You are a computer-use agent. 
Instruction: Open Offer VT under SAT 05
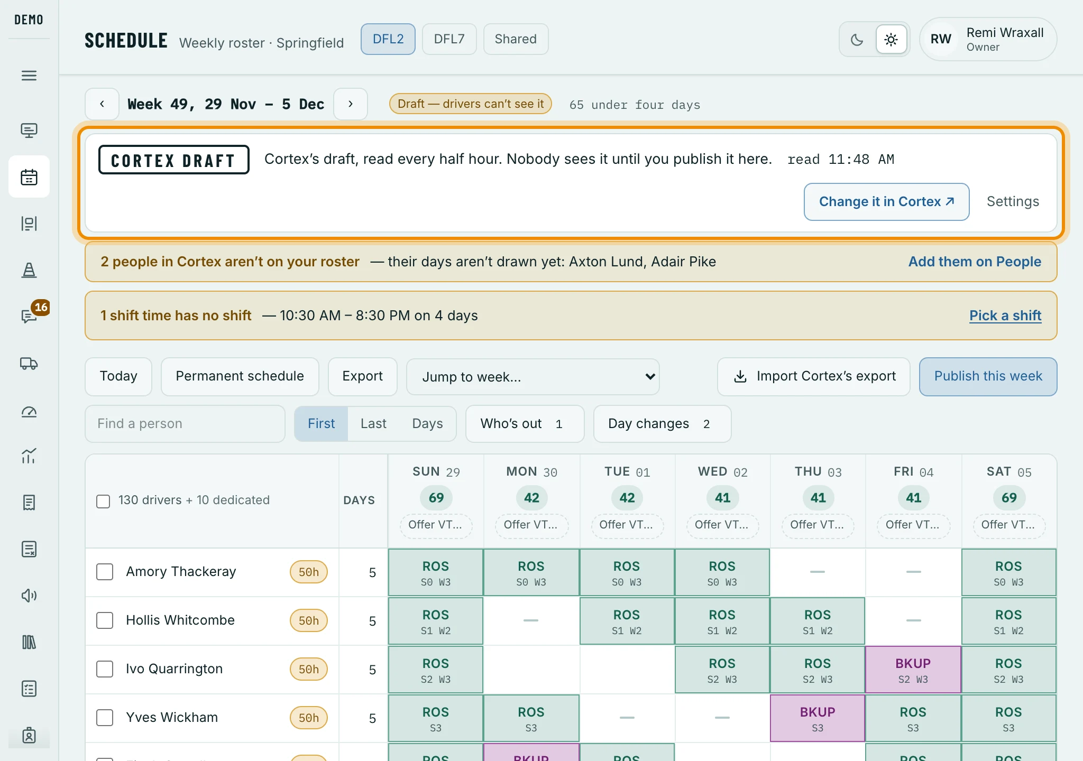click(1009, 525)
